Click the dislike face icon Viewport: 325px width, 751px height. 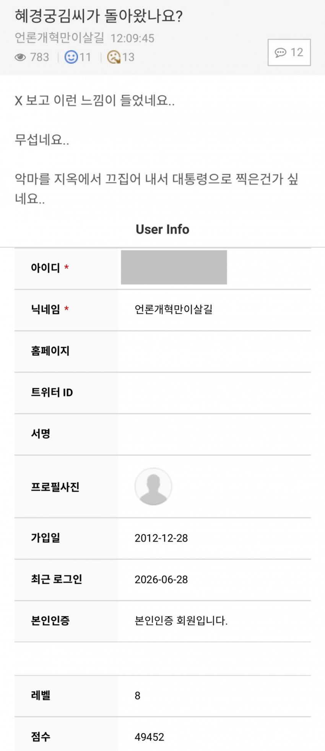pos(114,57)
